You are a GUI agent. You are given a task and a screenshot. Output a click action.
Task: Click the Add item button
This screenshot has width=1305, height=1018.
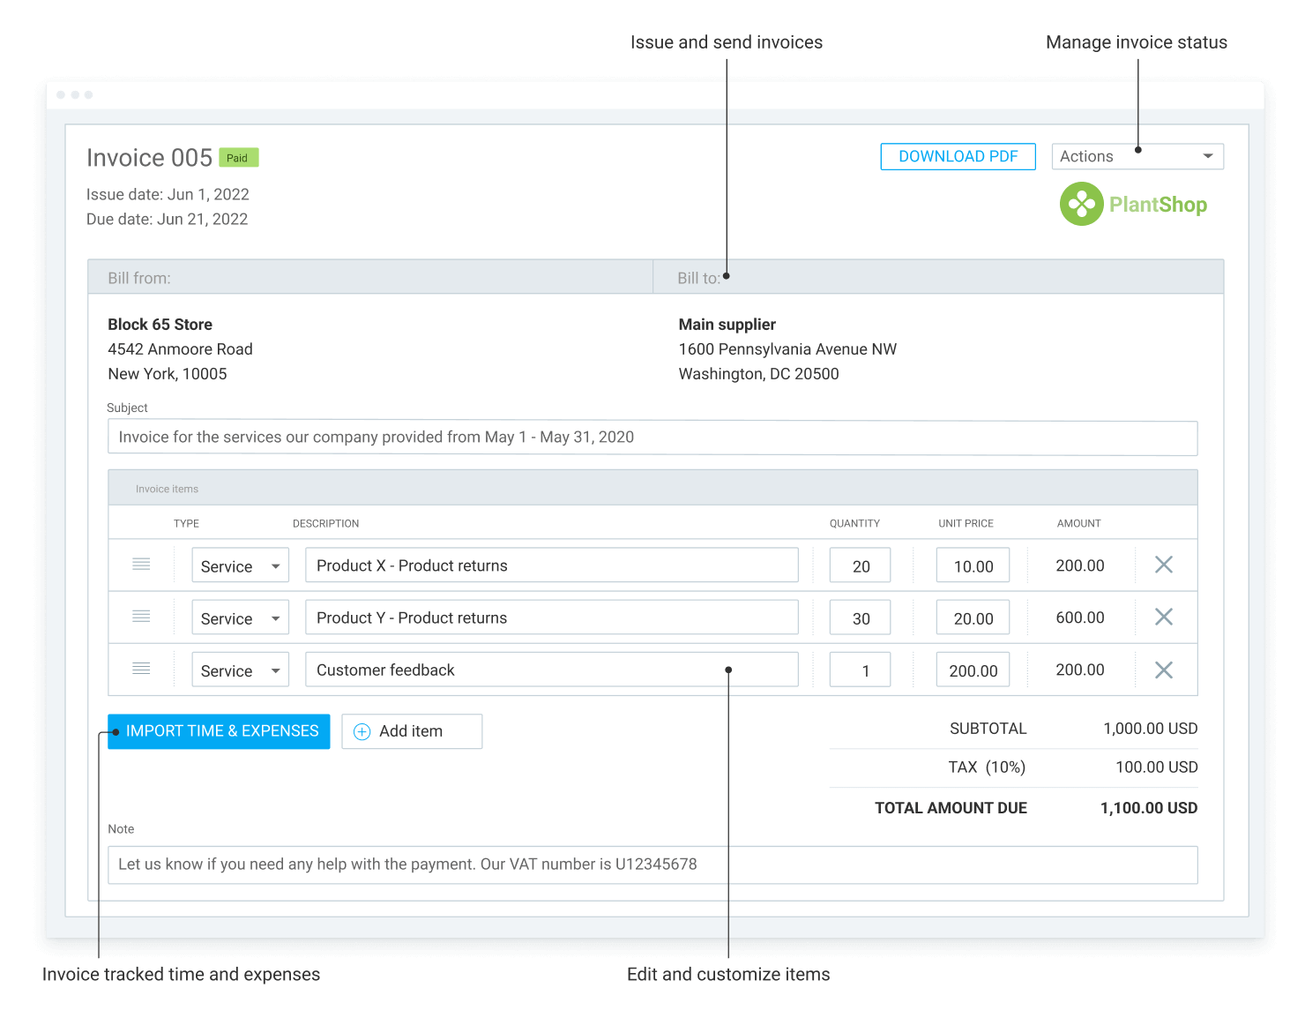[x=411, y=731]
